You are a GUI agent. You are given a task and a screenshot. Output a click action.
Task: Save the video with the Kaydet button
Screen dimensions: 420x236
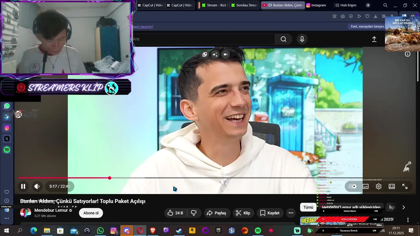tap(270, 213)
